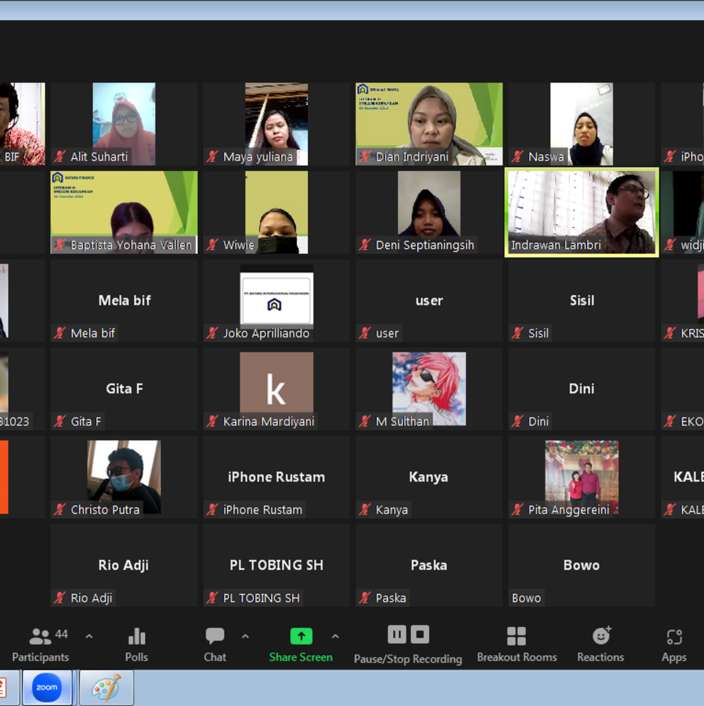The image size is (704, 706).
Task: Click the Zoom icon in the taskbar
Action: [47, 687]
